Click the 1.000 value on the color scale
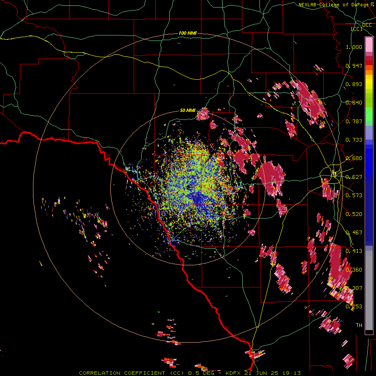The width and height of the screenshot is (376, 376). 354,47
